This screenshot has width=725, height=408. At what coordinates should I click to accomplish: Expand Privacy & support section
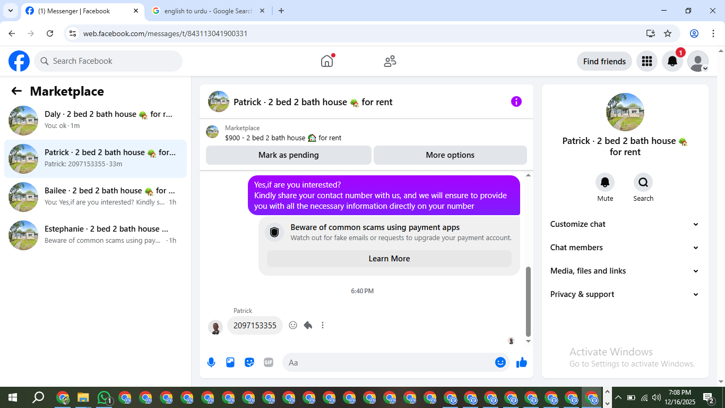(625, 294)
